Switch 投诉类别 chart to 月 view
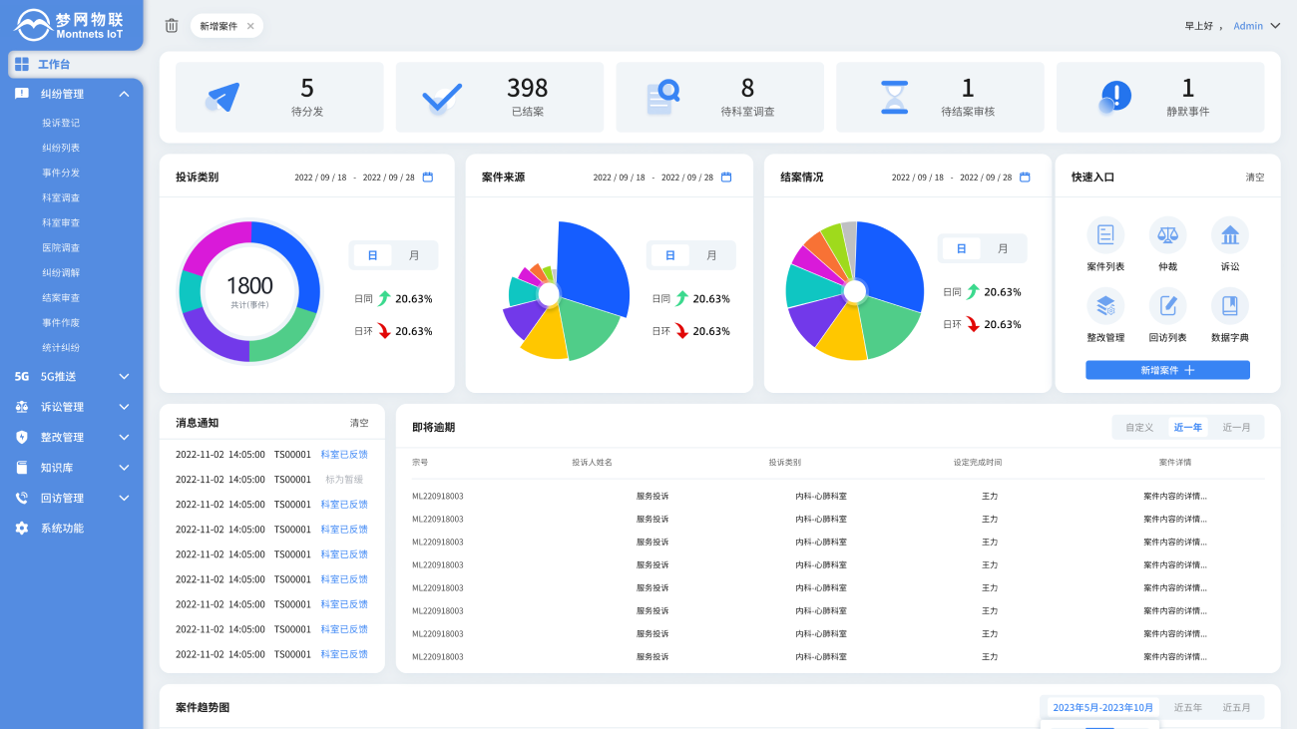This screenshot has height=729, width=1297. point(414,255)
